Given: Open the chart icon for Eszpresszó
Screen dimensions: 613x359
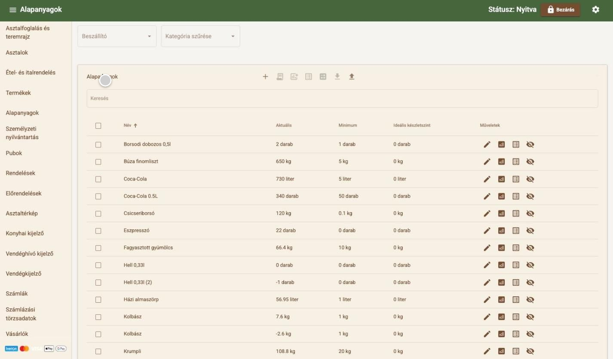Looking at the screenshot, I should 501,231.
